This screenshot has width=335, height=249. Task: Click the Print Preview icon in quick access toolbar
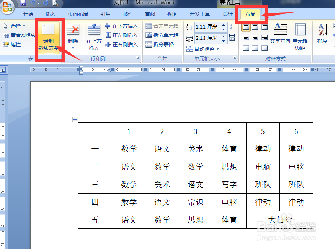pos(55,3)
